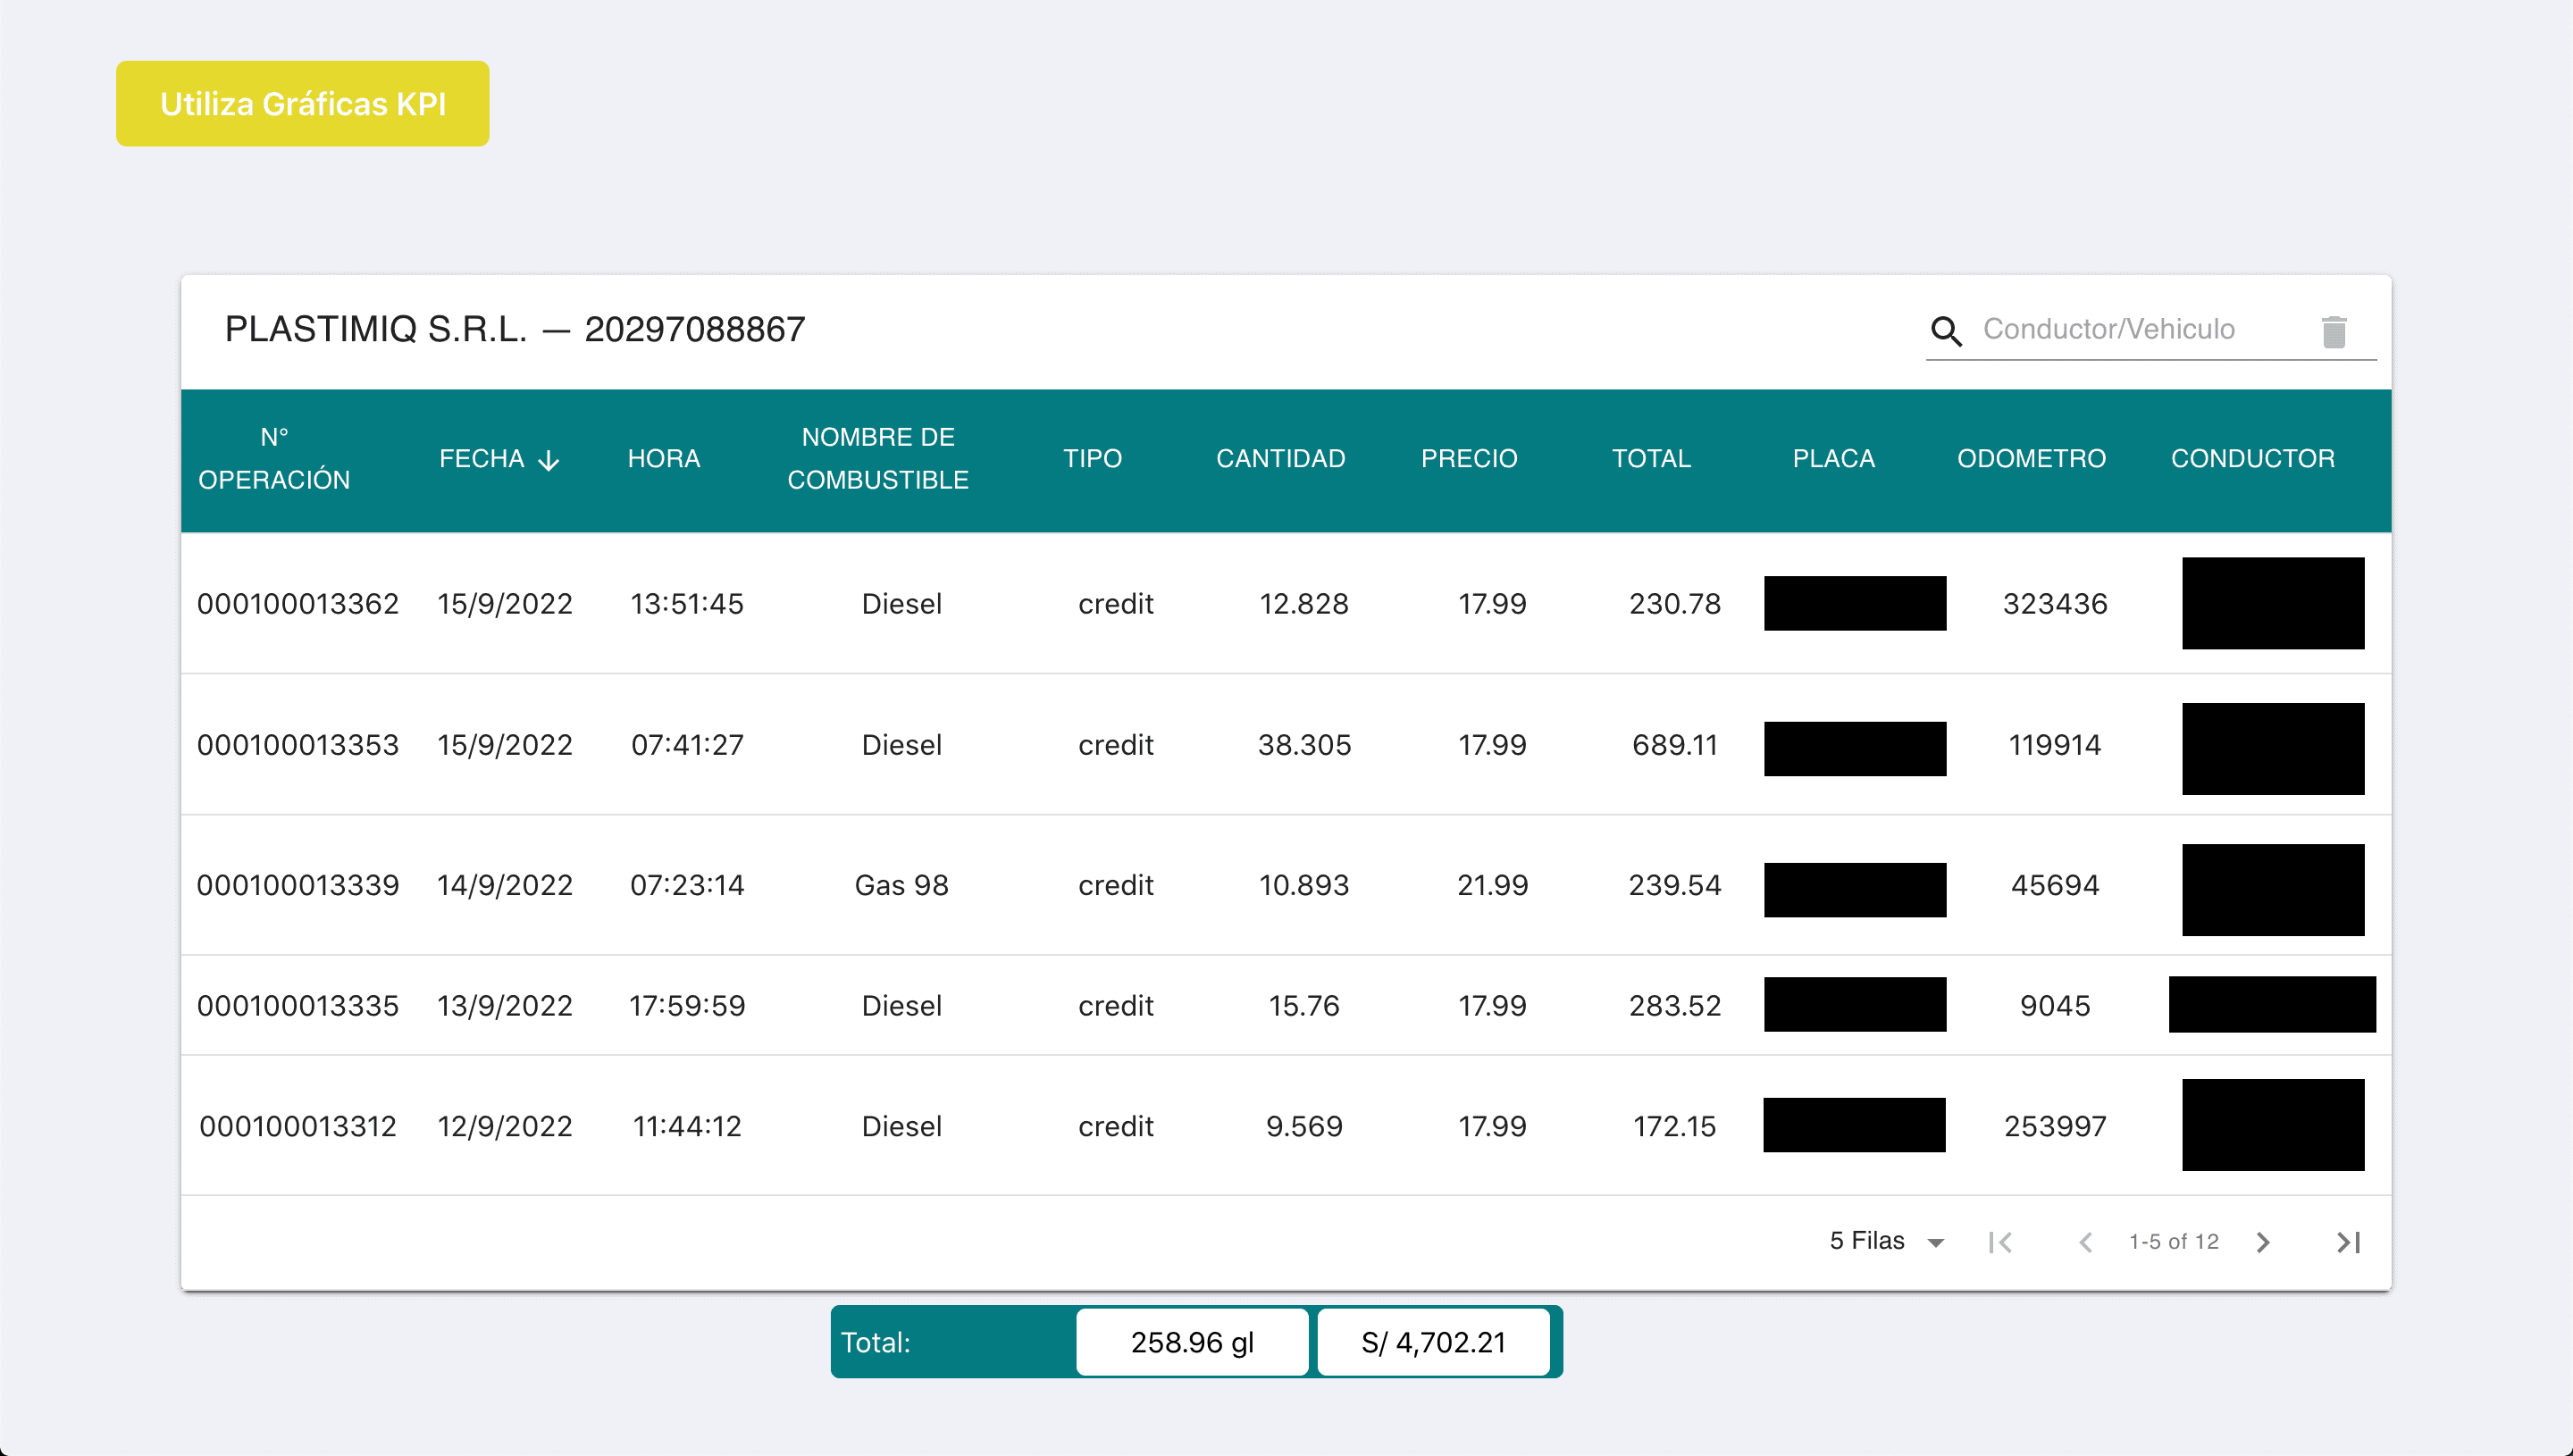Click the CONDUCTOR column header
The image size is (2573, 1456).
click(x=2252, y=459)
